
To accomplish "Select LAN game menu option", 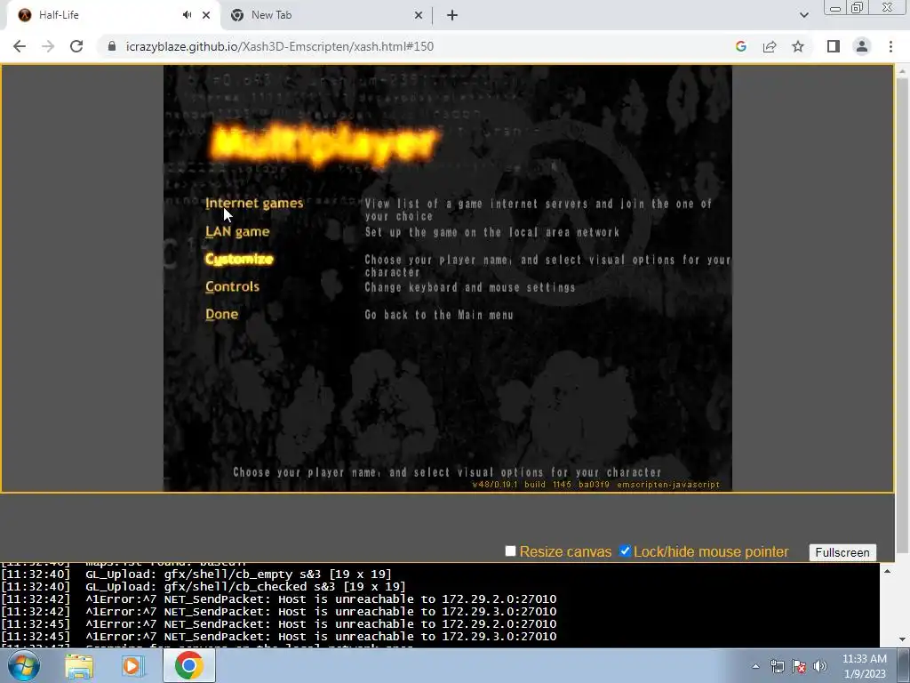I will click(237, 231).
